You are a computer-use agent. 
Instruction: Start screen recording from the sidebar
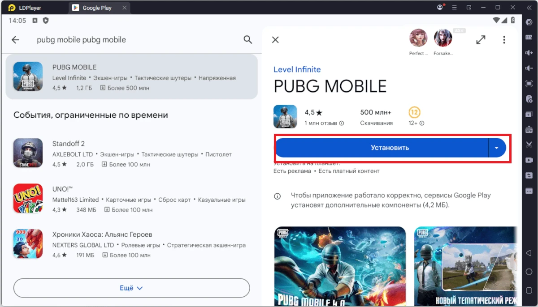[x=529, y=160]
